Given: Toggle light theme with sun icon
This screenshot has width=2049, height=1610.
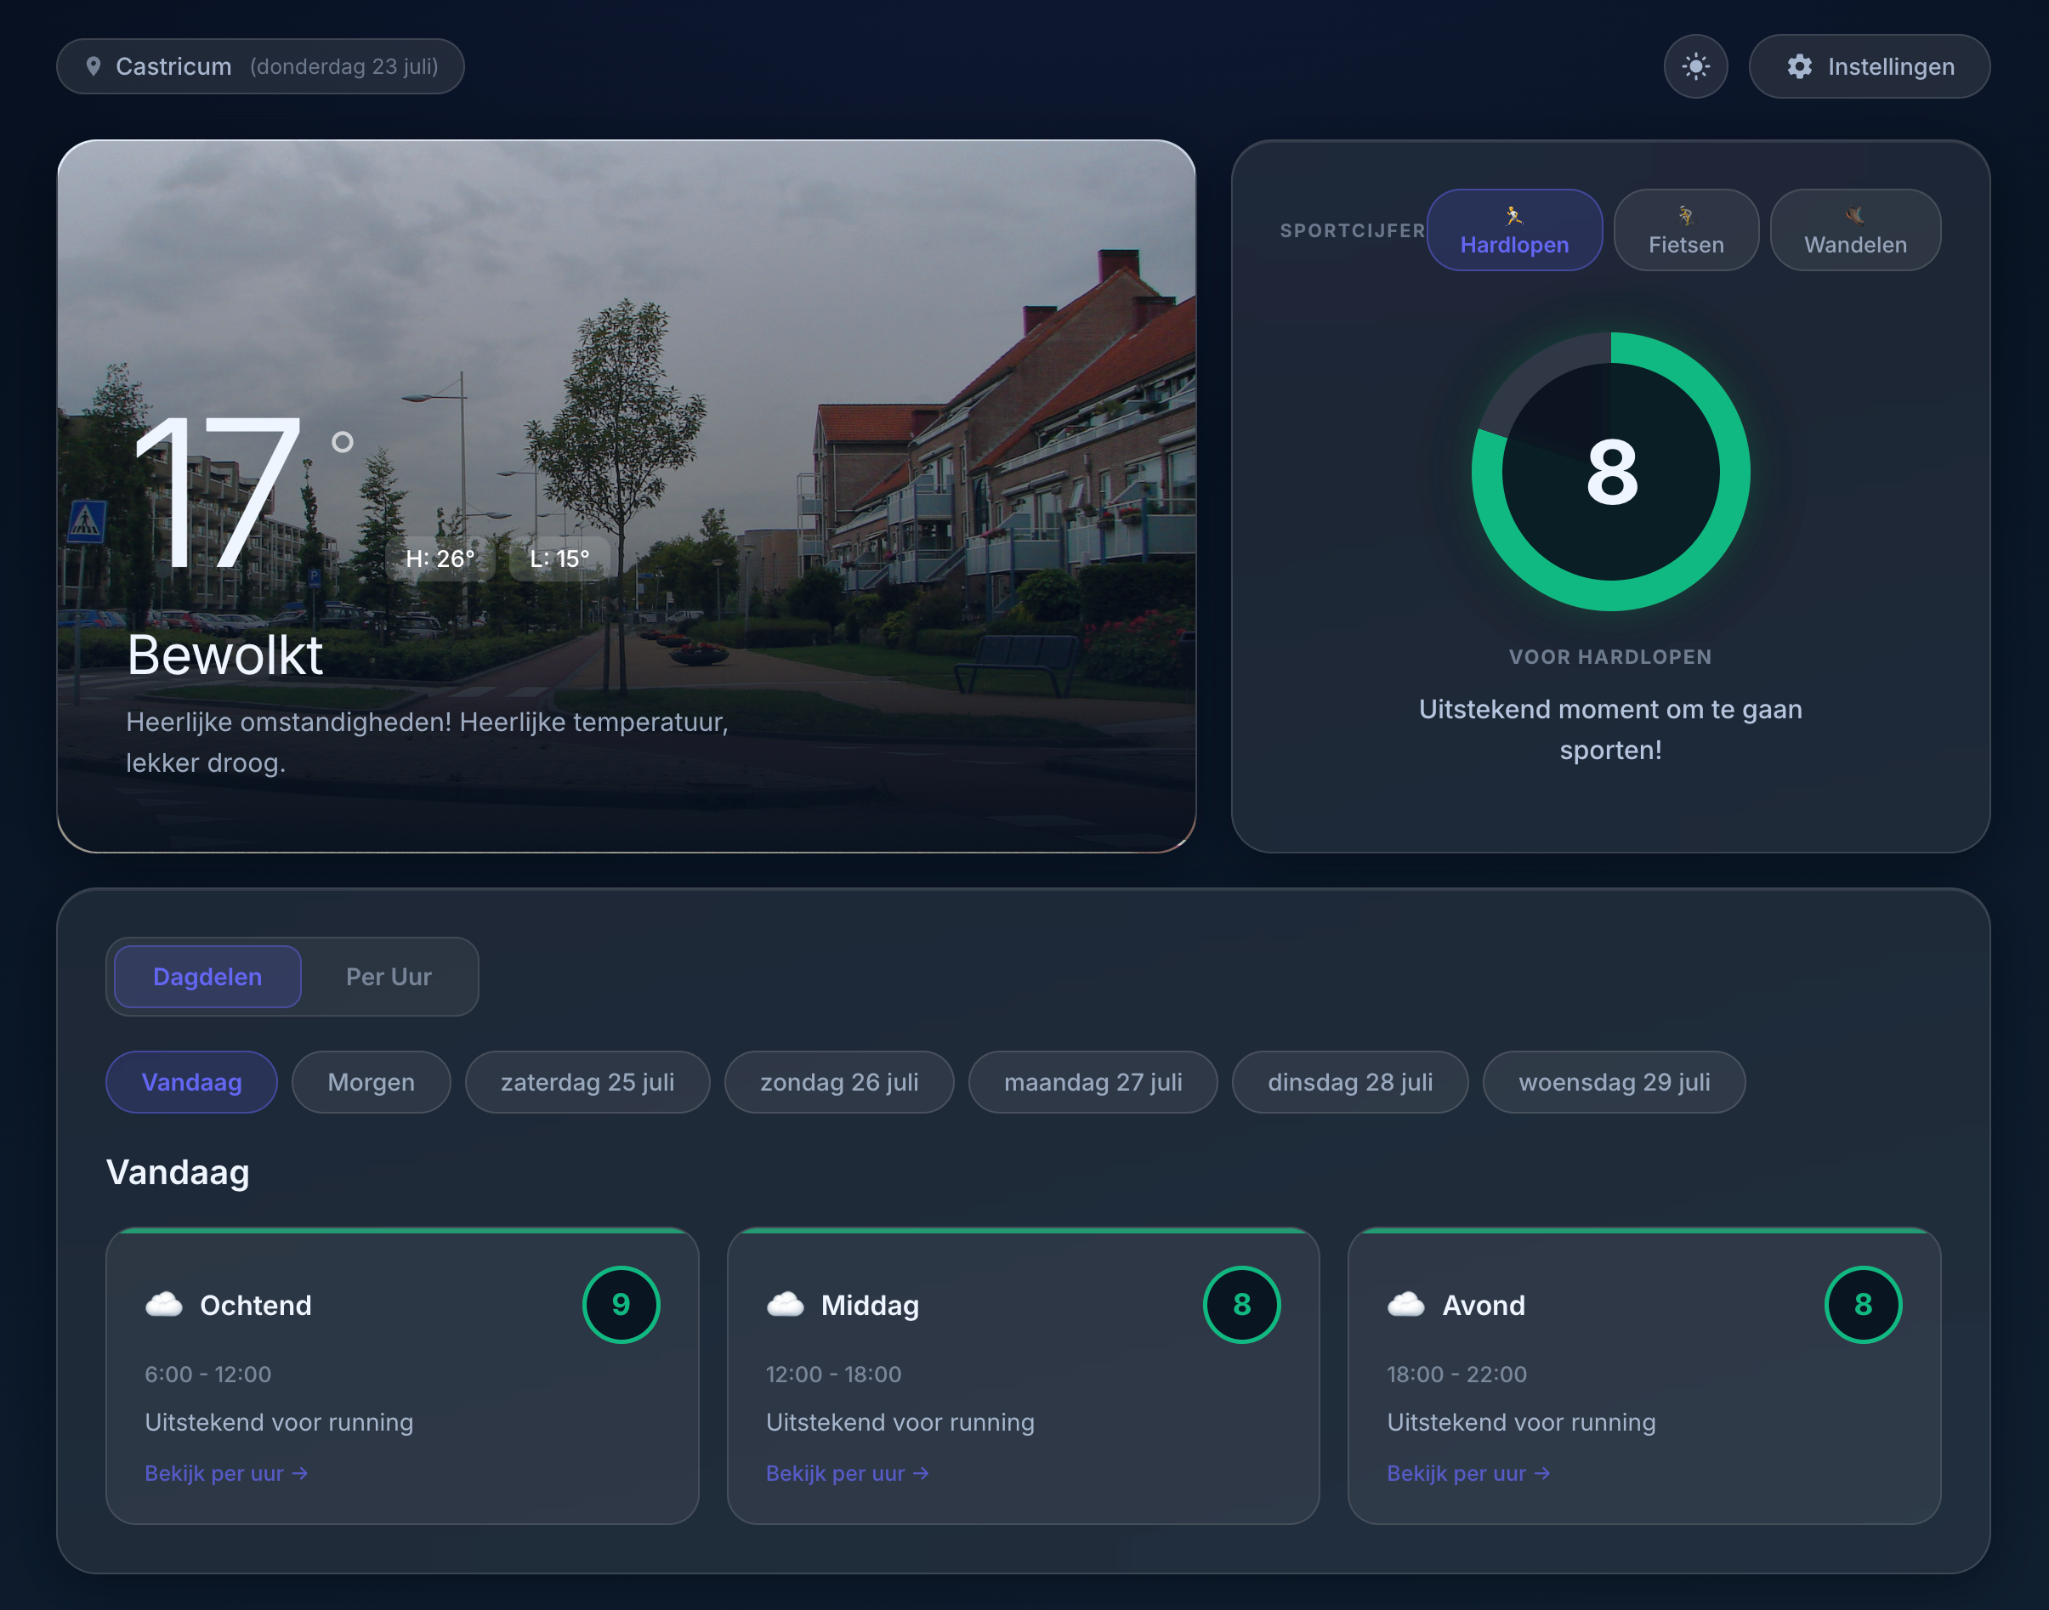Looking at the screenshot, I should click(x=1695, y=66).
